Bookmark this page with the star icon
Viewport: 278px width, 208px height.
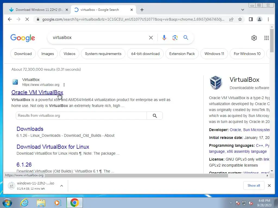pos(240,19)
